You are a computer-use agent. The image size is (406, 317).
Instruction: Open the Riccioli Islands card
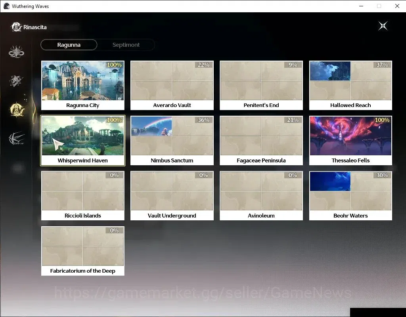coord(83,196)
